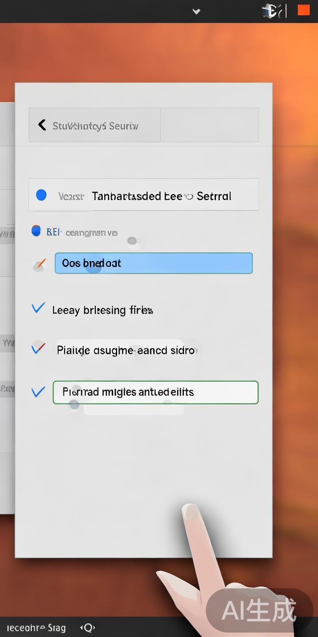Image resolution: width=318 pixels, height=637 pixels.
Task: Toggle the checkmark beside the Plerrrad mrigles field
Action: coord(38,392)
